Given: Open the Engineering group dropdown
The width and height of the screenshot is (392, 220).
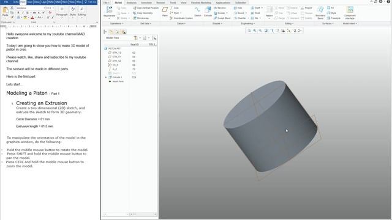Looking at the screenshot, I should coord(248,23).
